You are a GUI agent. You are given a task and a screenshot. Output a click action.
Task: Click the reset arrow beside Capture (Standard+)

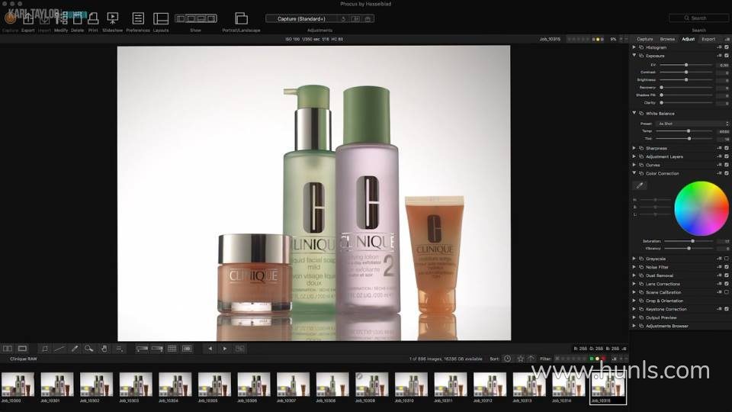pos(343,18)
